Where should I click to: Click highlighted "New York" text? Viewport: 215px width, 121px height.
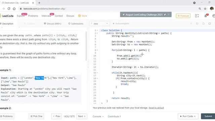[x=40, y=78]
